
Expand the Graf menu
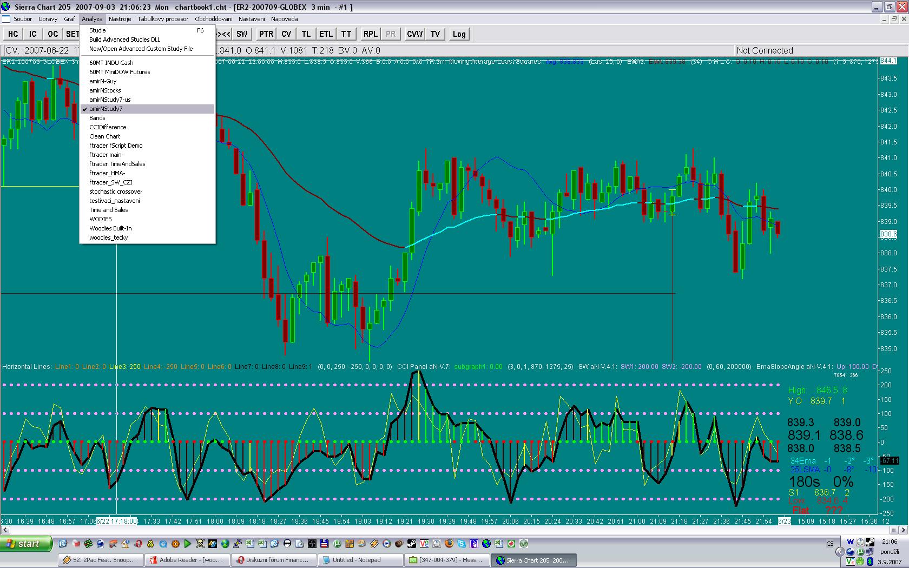(69, 19)
